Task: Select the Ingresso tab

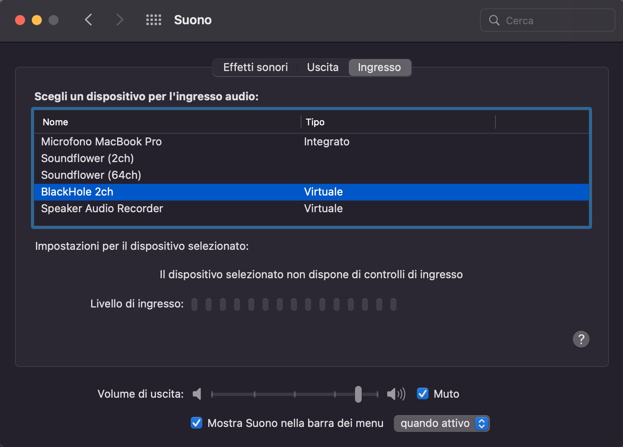Action: click(x=379, y=67)
